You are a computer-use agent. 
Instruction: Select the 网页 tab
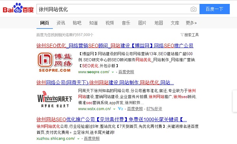click(45, 23)
